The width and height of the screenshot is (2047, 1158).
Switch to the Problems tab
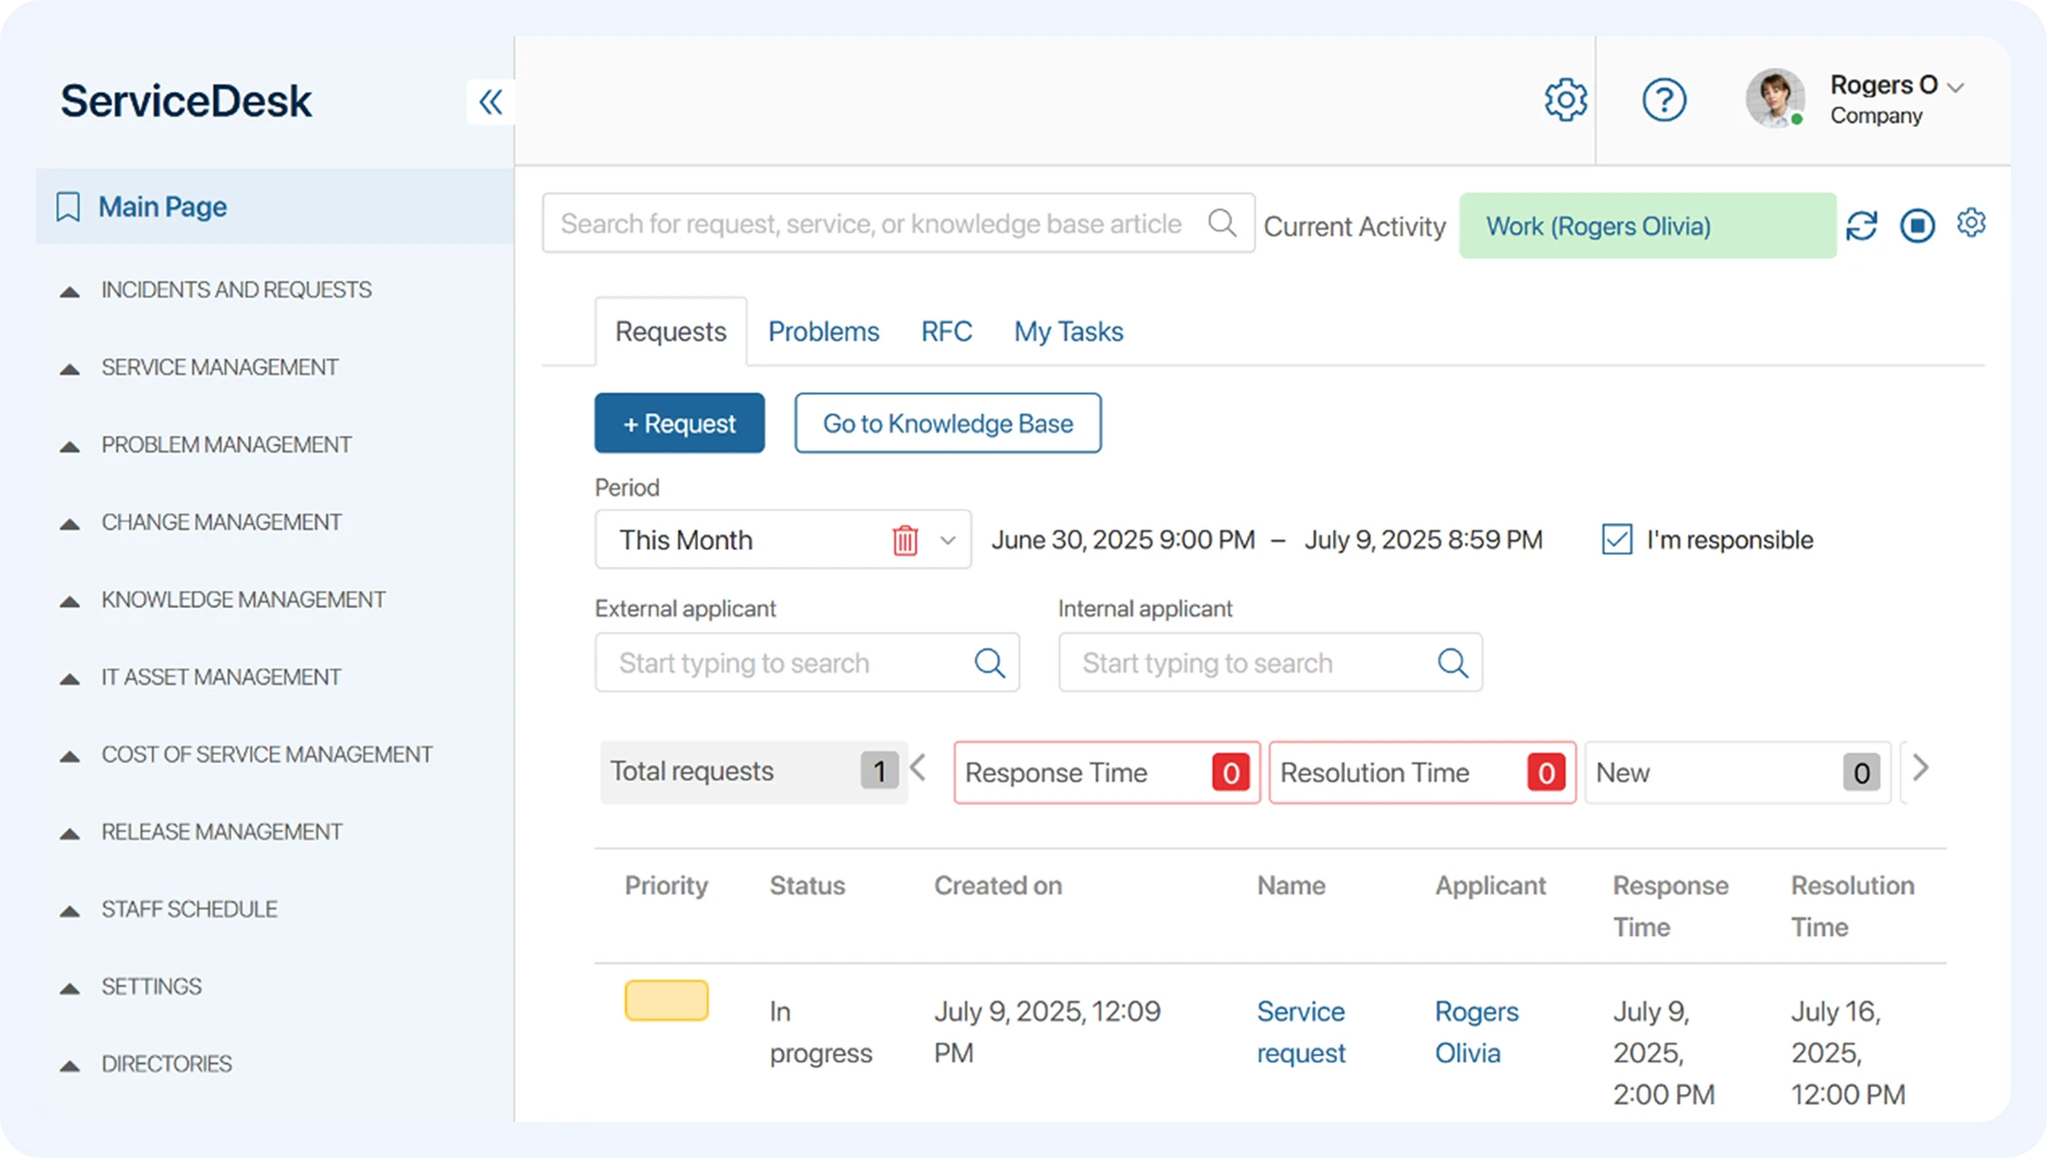pos(823,331)
